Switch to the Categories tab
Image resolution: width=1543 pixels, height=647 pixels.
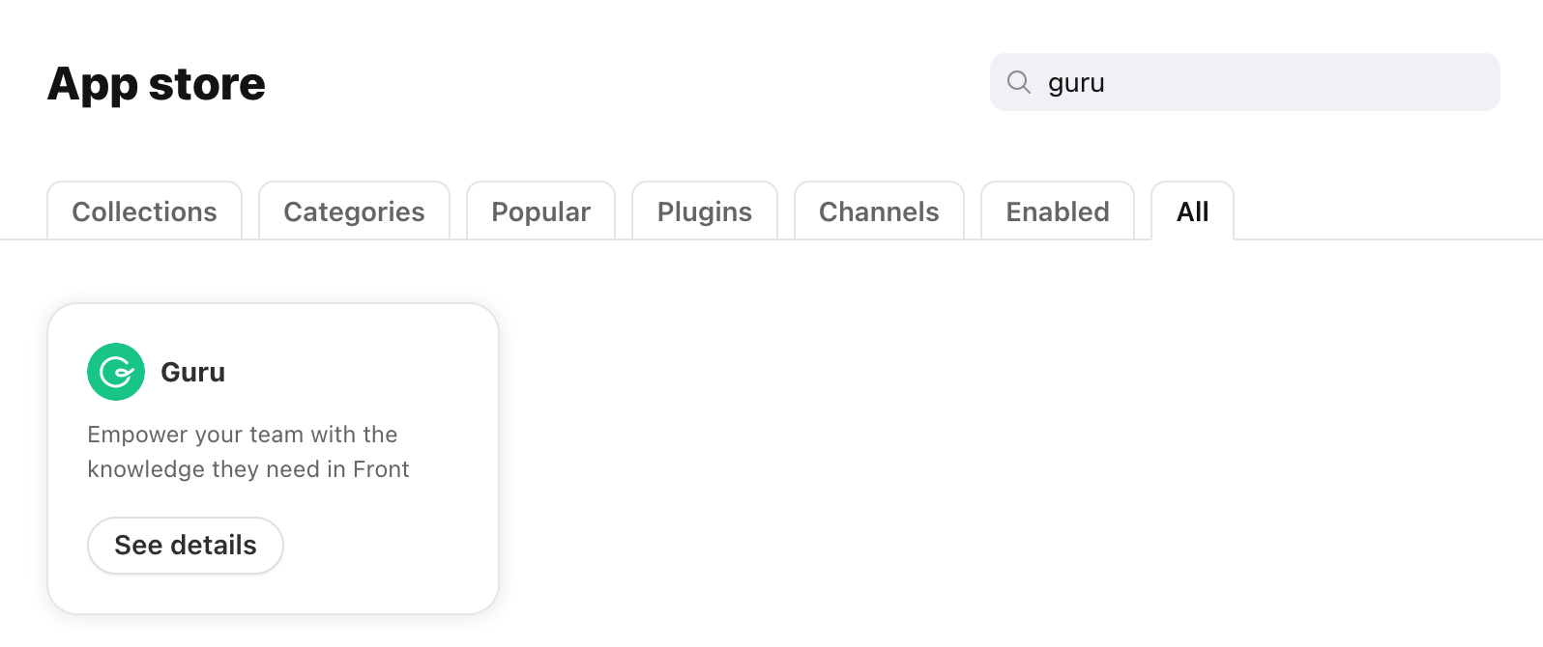coord(354,211)
